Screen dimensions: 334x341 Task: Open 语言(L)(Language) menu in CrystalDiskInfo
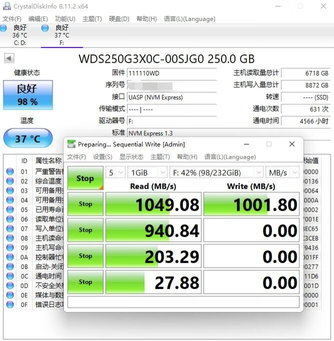pyautogui.click(x=189, y=19)
